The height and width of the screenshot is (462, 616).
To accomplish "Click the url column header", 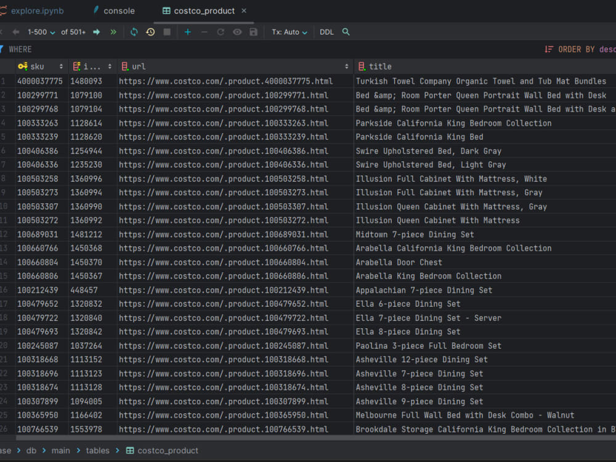I will [235, 67].
